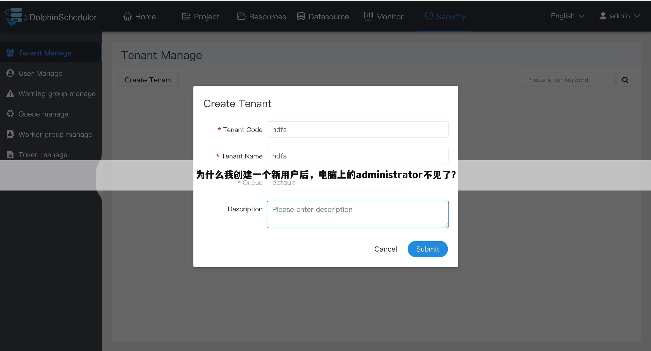The width and height of the screenshot is (651, 351).
Task: Submit the Create Tenant form
Action: point(428,249)
